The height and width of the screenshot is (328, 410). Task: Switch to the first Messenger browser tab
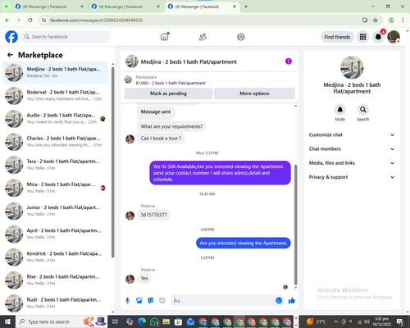point(49,7)
